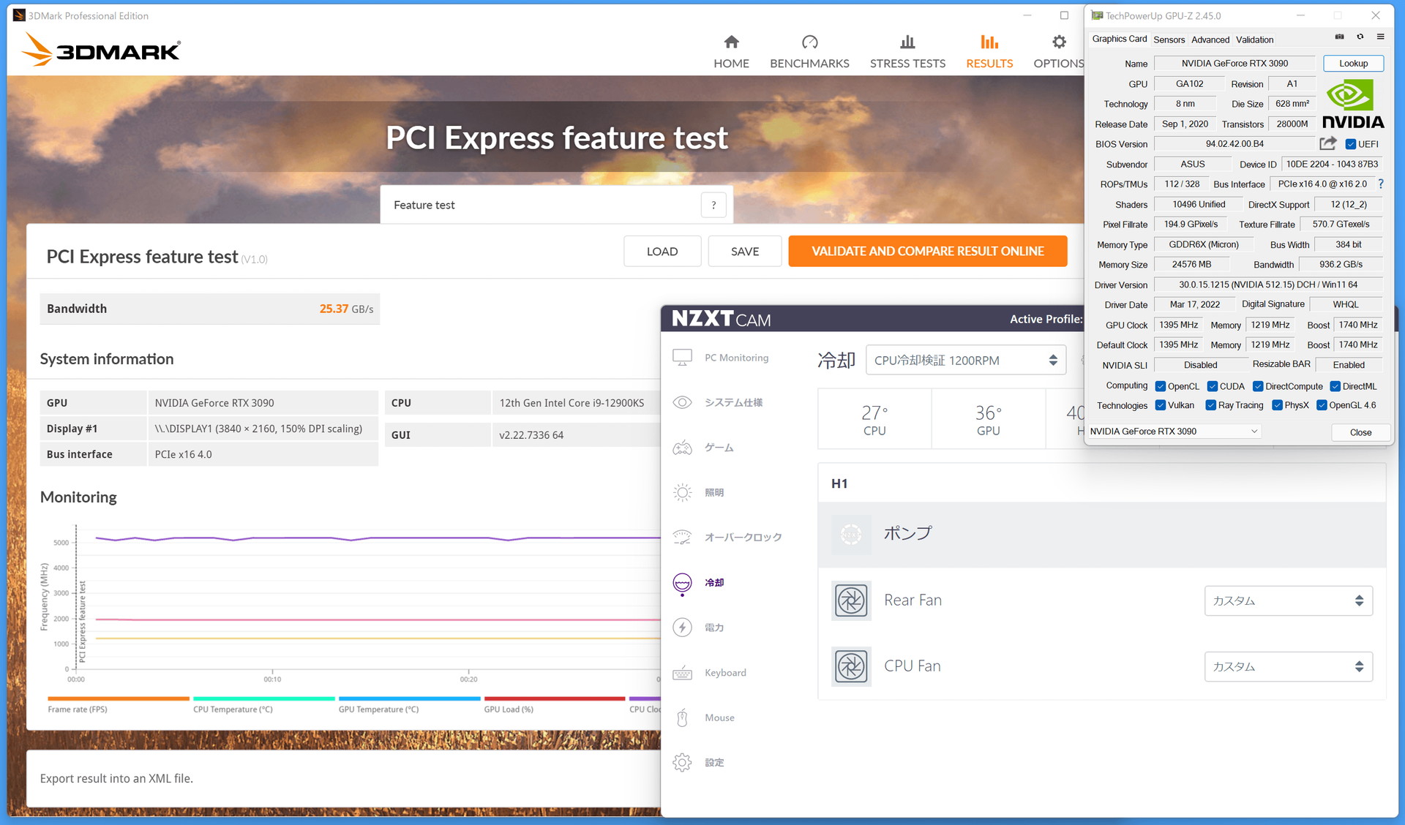Click the GPU-Z Lookup button
1405x825 pixels.
tap(1353, 64)
